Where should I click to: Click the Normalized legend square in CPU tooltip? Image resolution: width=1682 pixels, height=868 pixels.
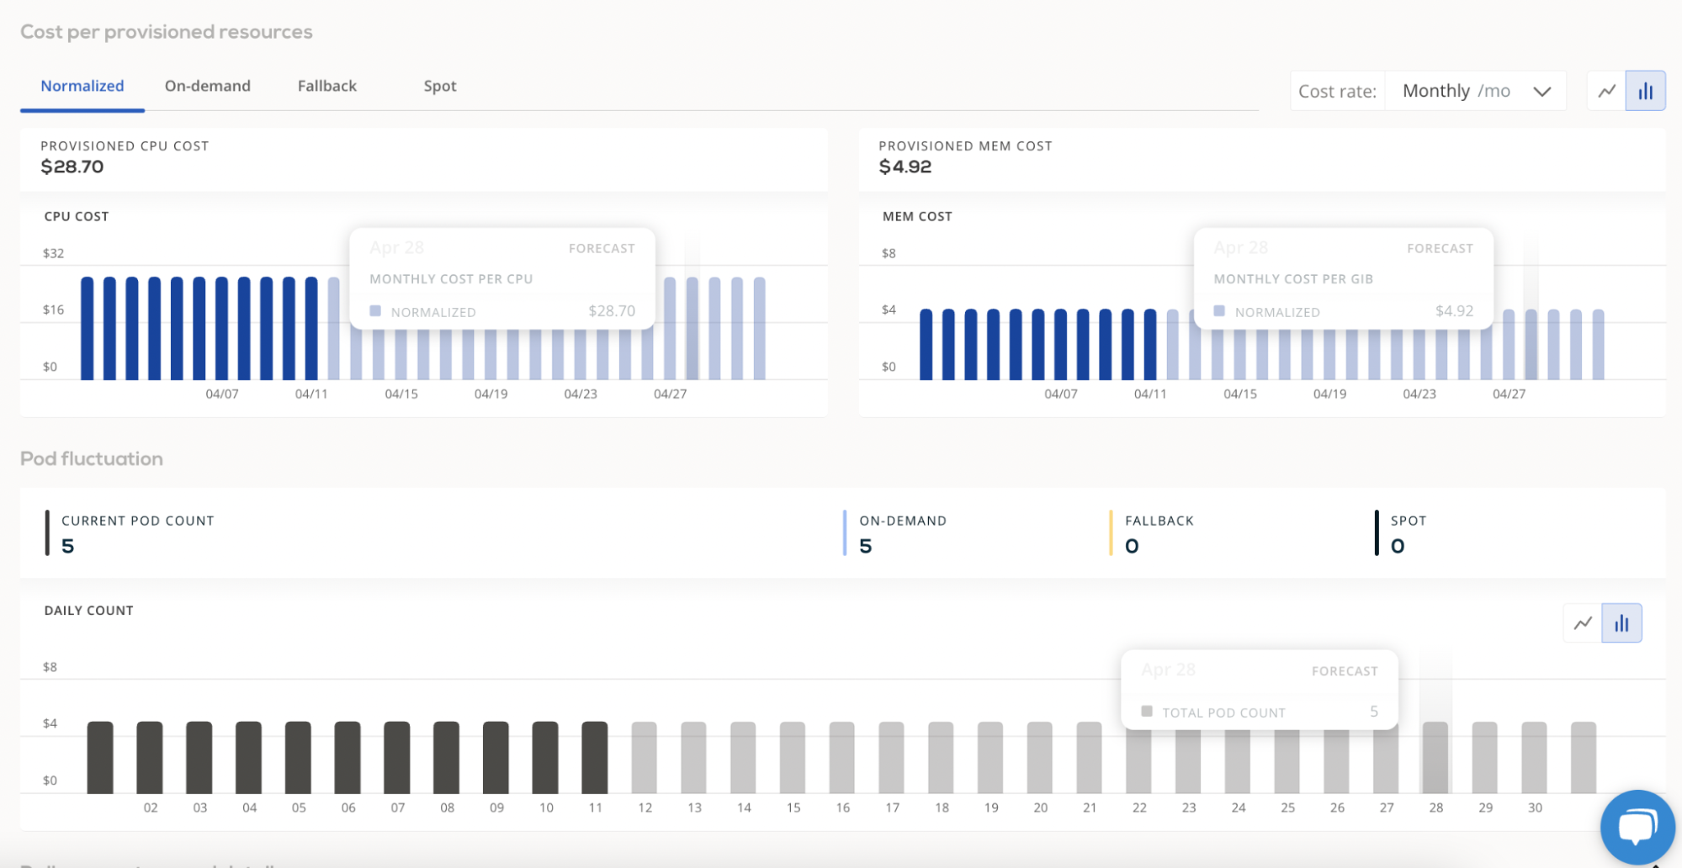click(375, 311)
